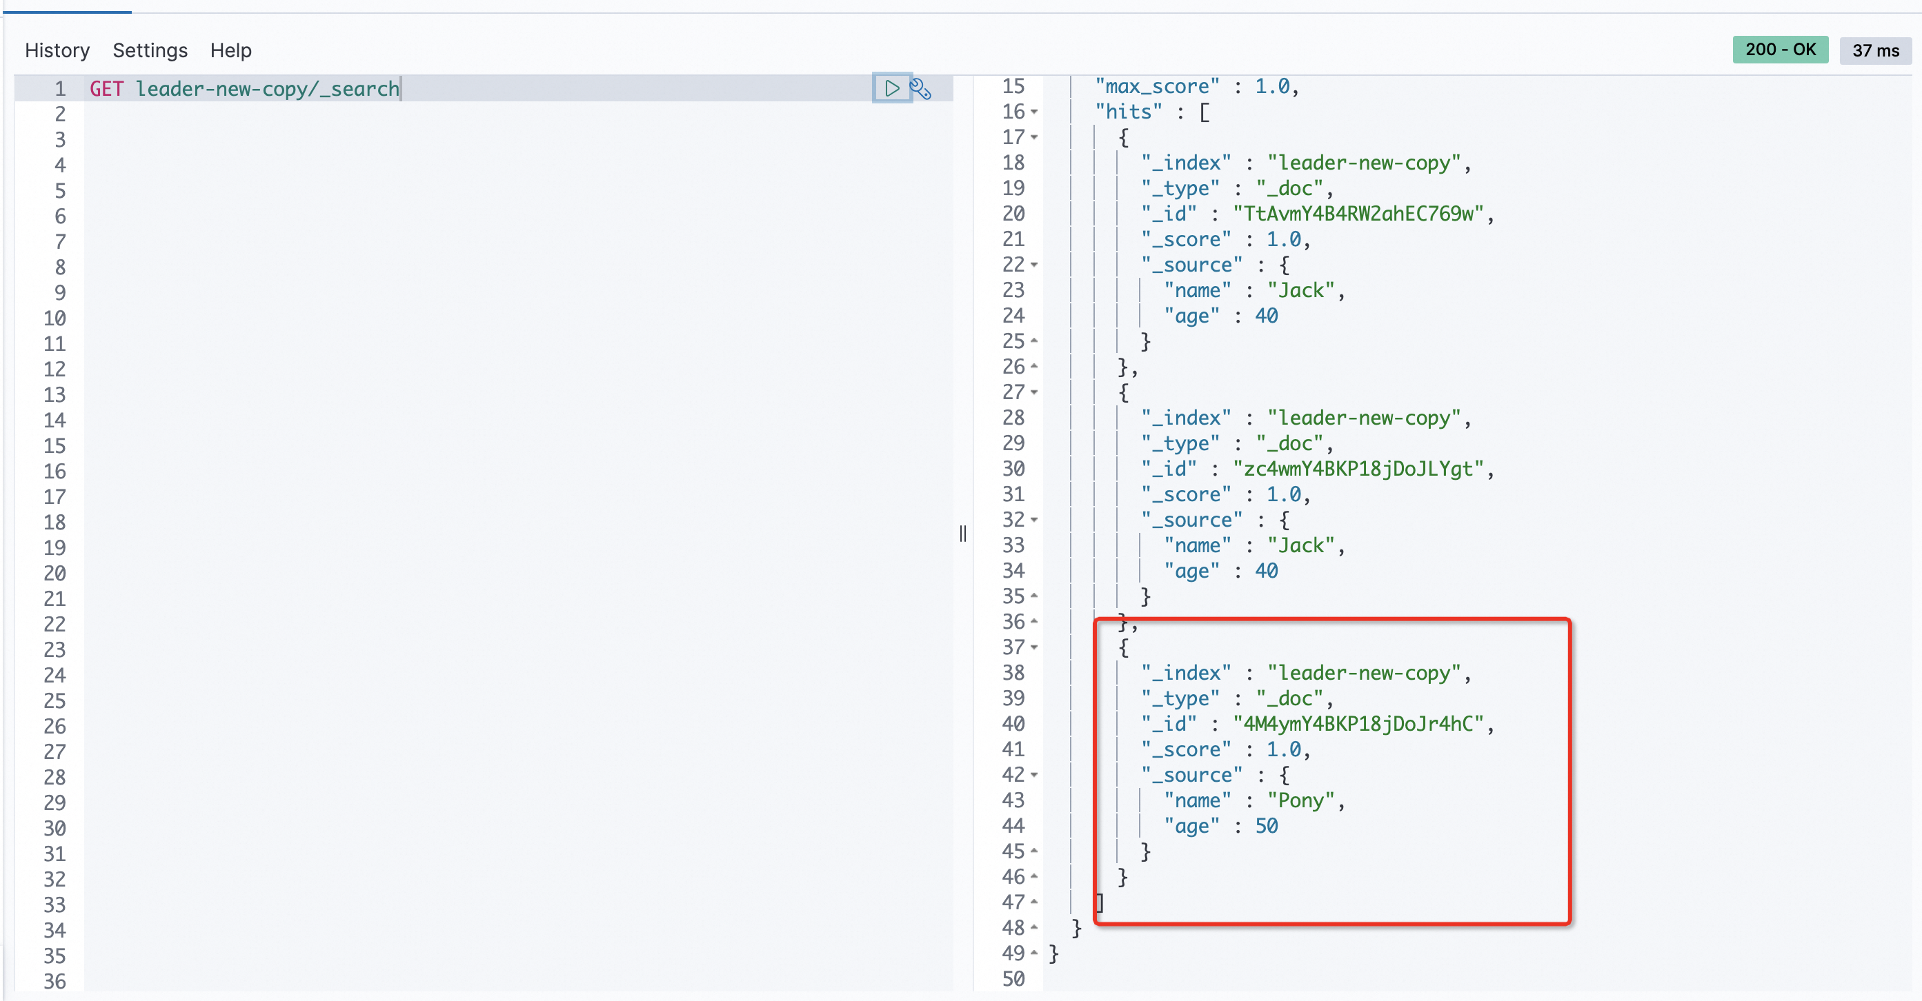This screenshot has height=1001, width=1922.
Task: Click the pane resize divider handle
Action: pyautogui.click(x=962, y=533)
